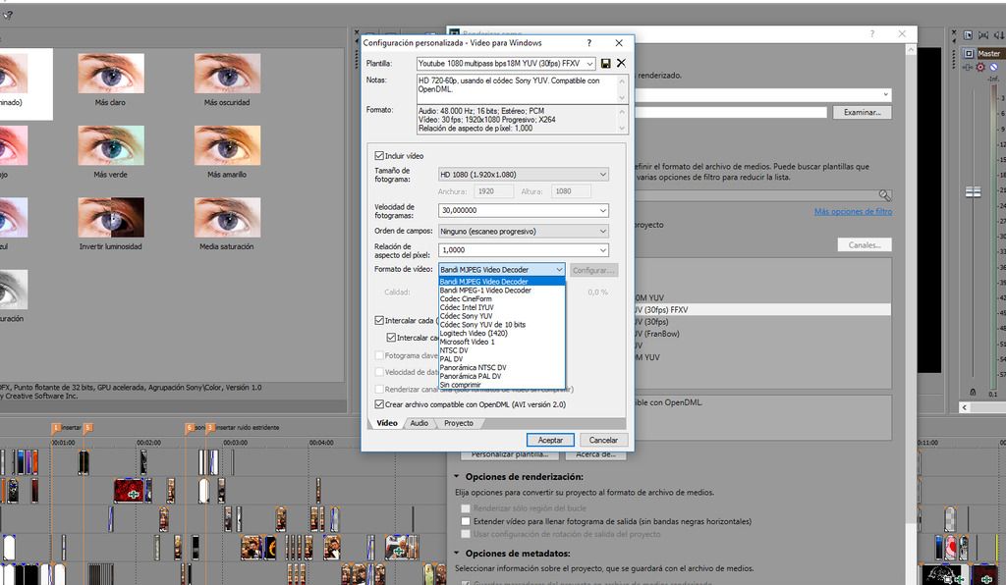Click the 'insertar ruido estridente' timeline marker
This screenshot has height=585, width=1006.
[x=210, y=427]
